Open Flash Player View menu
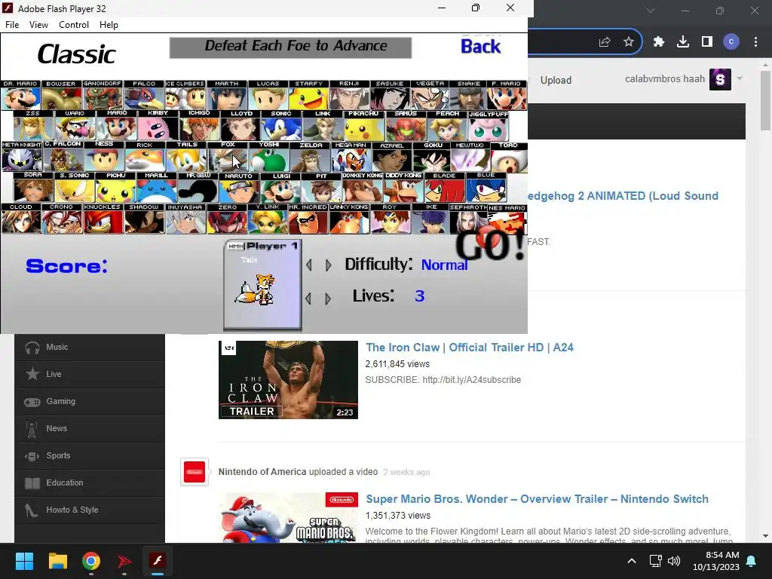Viewport: 772px width, 579px height. click(38, 25)
